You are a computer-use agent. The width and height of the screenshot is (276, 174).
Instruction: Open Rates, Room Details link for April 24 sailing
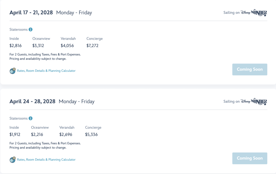[x=46, y=159]
